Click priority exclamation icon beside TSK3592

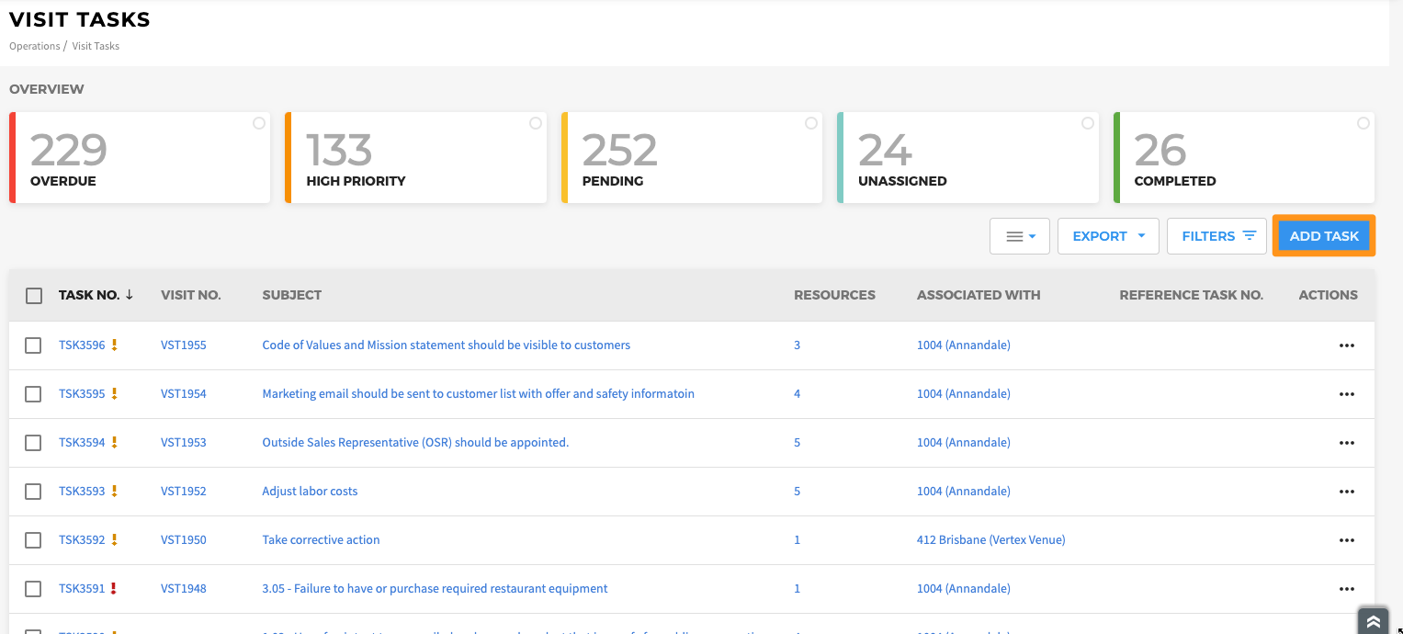click(x=115, y=540)
